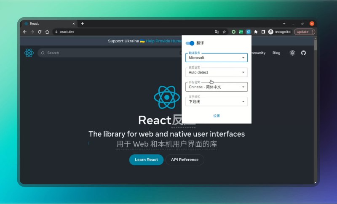Toggle dark mode with the sun icon
This screenshot has width=337, height=204.
tap(292, 53)
